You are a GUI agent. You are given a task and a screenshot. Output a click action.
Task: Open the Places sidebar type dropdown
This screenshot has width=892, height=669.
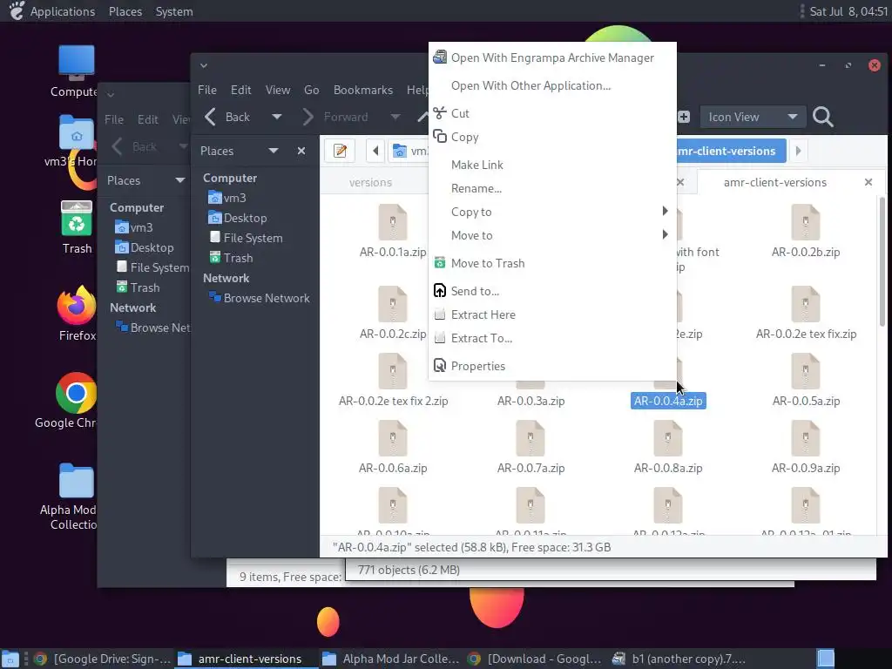click(273, 151)
